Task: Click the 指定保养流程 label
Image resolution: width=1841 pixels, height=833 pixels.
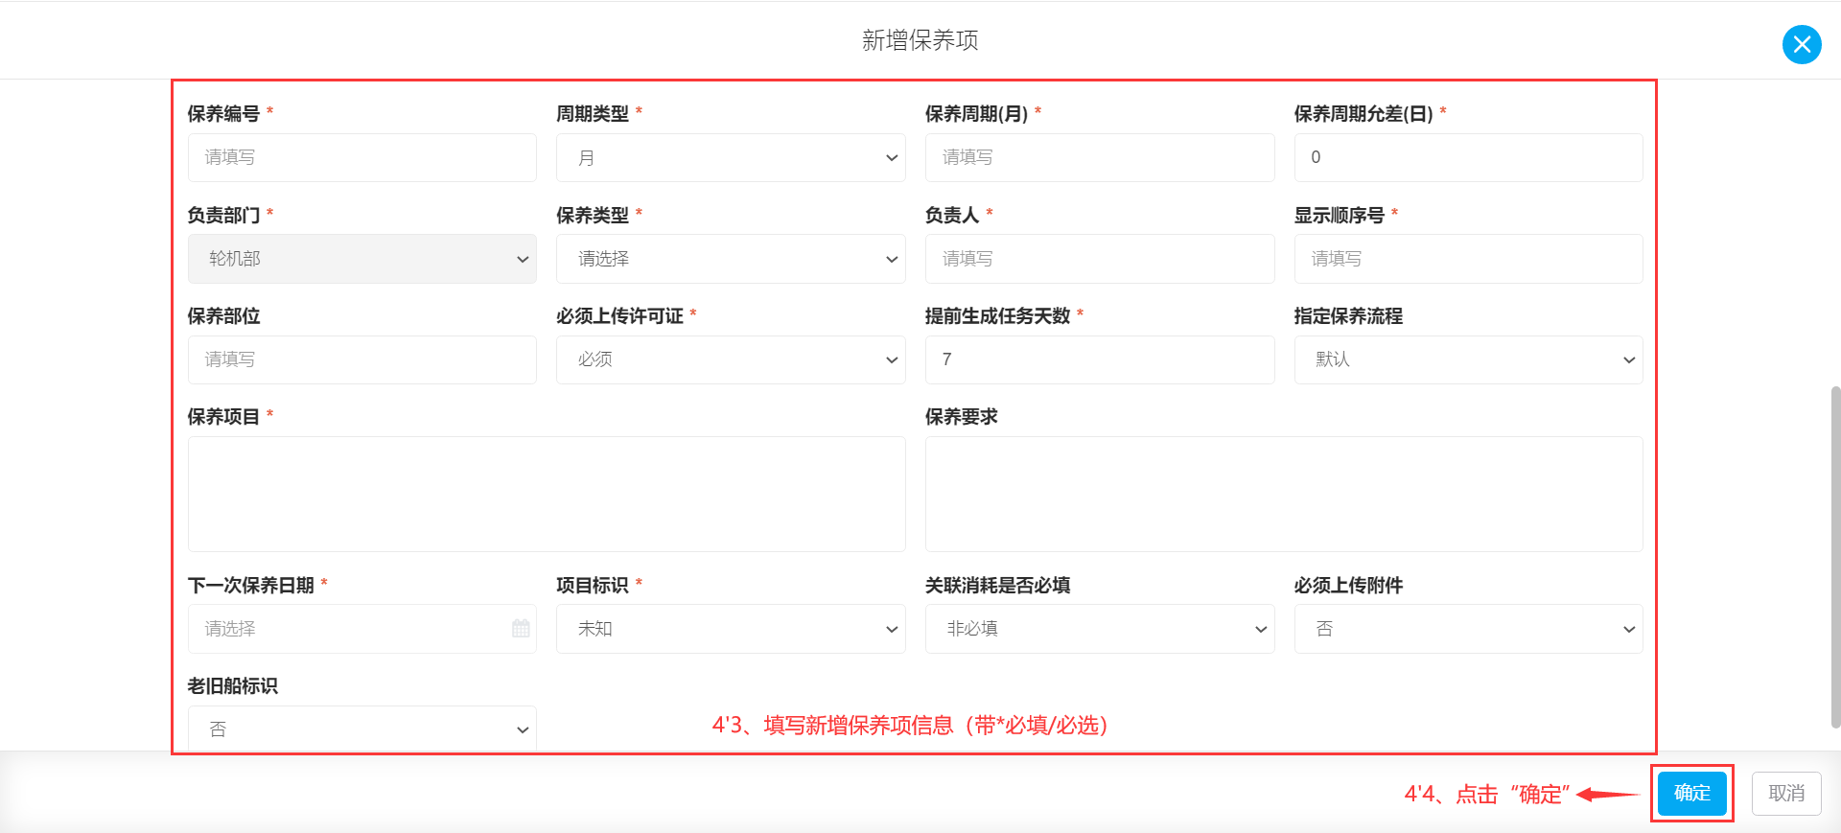Action: tap(1348, 316)
